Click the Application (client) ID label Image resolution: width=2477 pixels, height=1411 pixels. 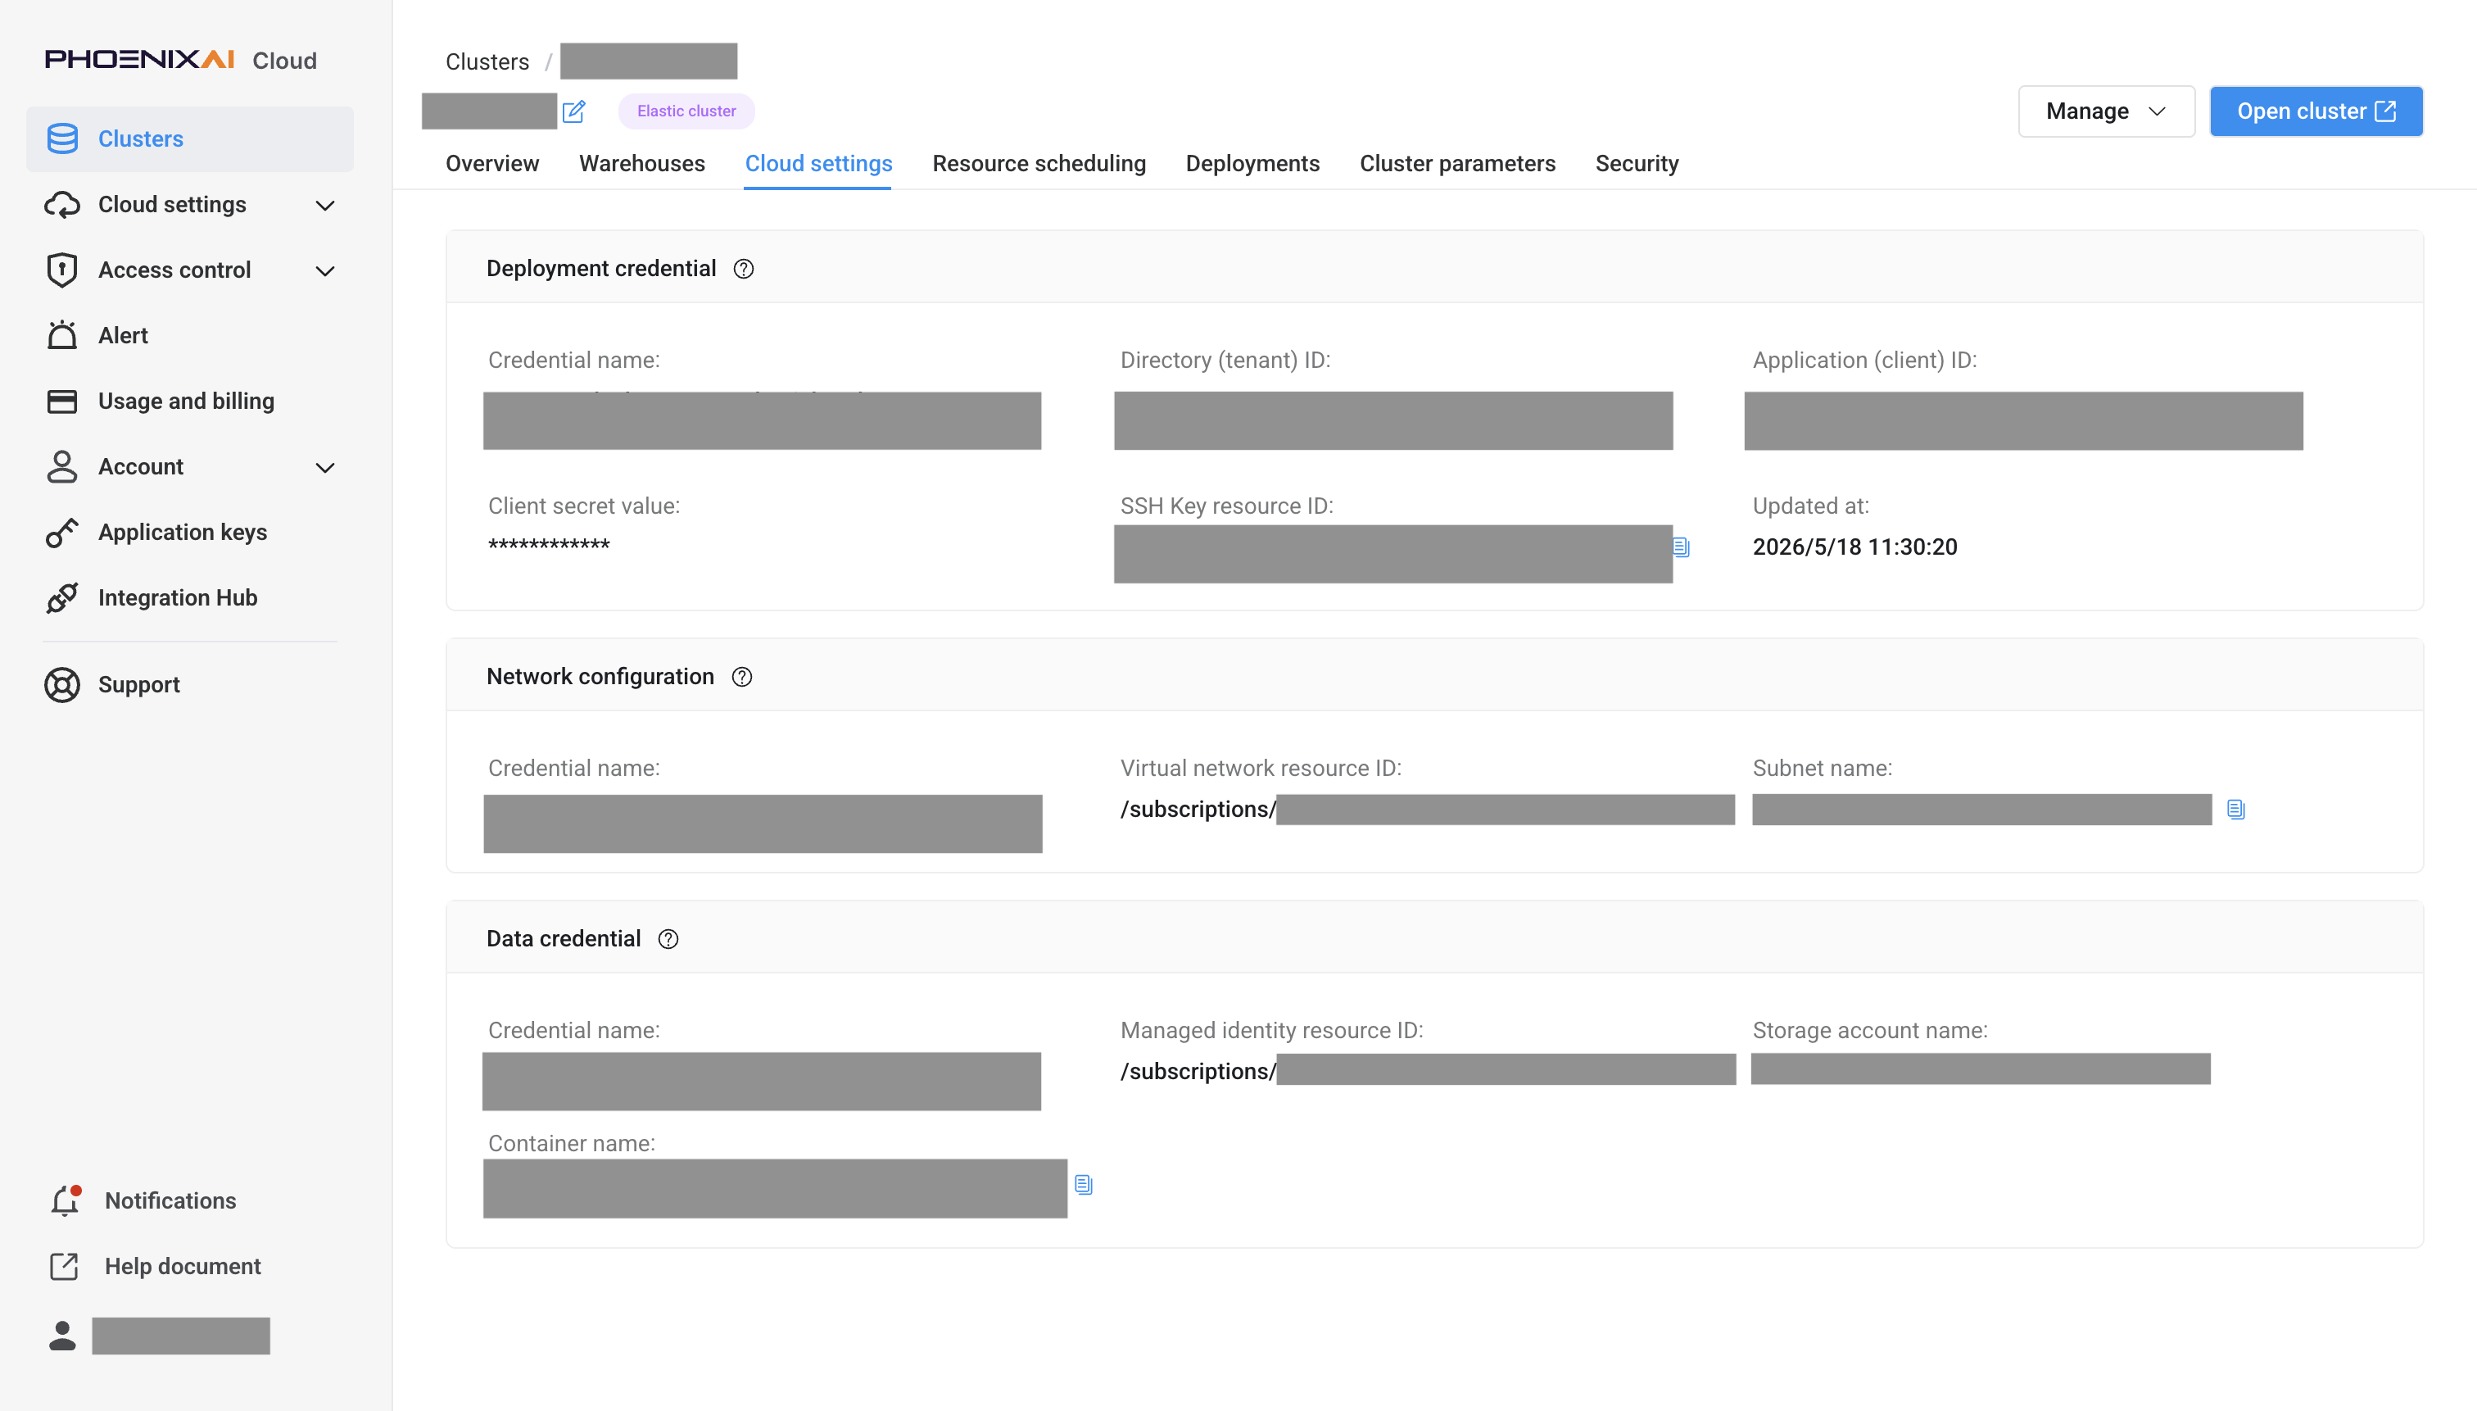click(x=1865, y=361)
